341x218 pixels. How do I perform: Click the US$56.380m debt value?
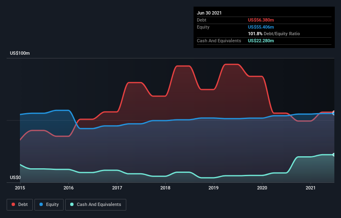pyautogui.click(x=261, y=20)
